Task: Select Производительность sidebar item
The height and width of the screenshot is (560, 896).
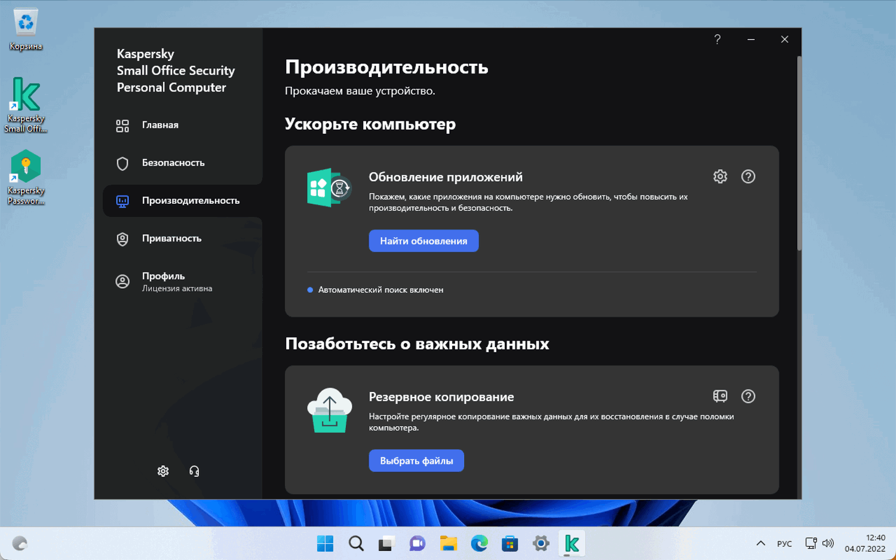Action: [182, 201]
